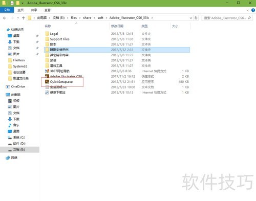The width and height of the screenshot is (256, 201).
Task: Click date 2017/11/2 16:12 in the list
Action: [123, 76]
